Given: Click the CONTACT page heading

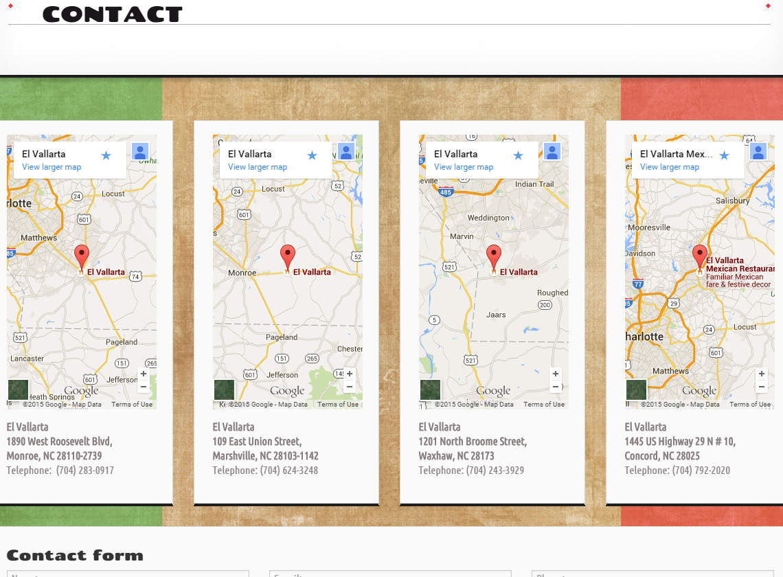Looking at the screenshot, I should coord(113,14).
